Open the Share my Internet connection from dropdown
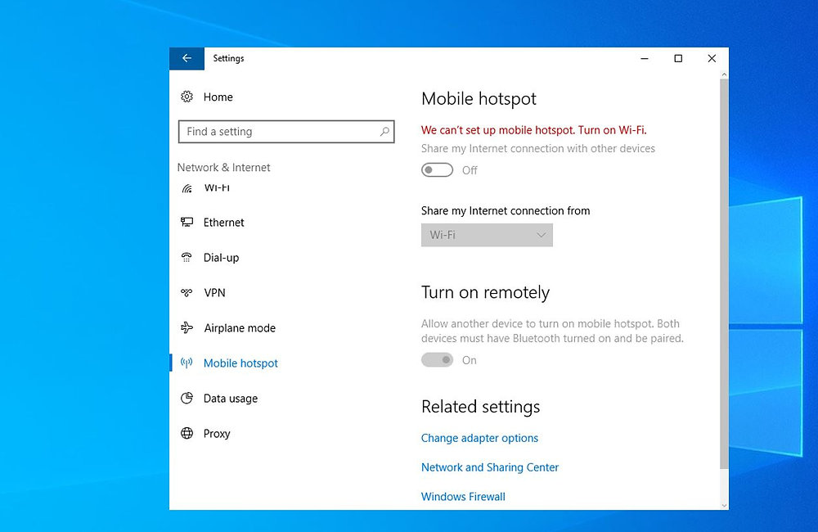Viewport: 818px width, 532px height. pos(487,235)
